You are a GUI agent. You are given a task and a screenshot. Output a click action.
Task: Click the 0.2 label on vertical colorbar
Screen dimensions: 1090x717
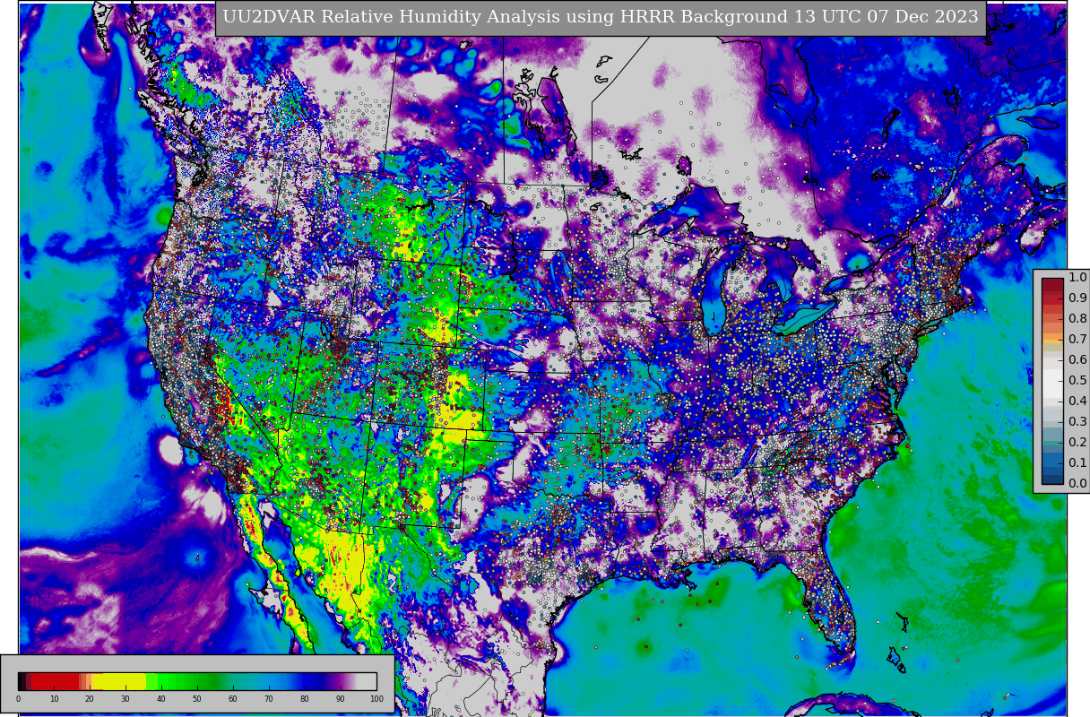coord(1077,443)
